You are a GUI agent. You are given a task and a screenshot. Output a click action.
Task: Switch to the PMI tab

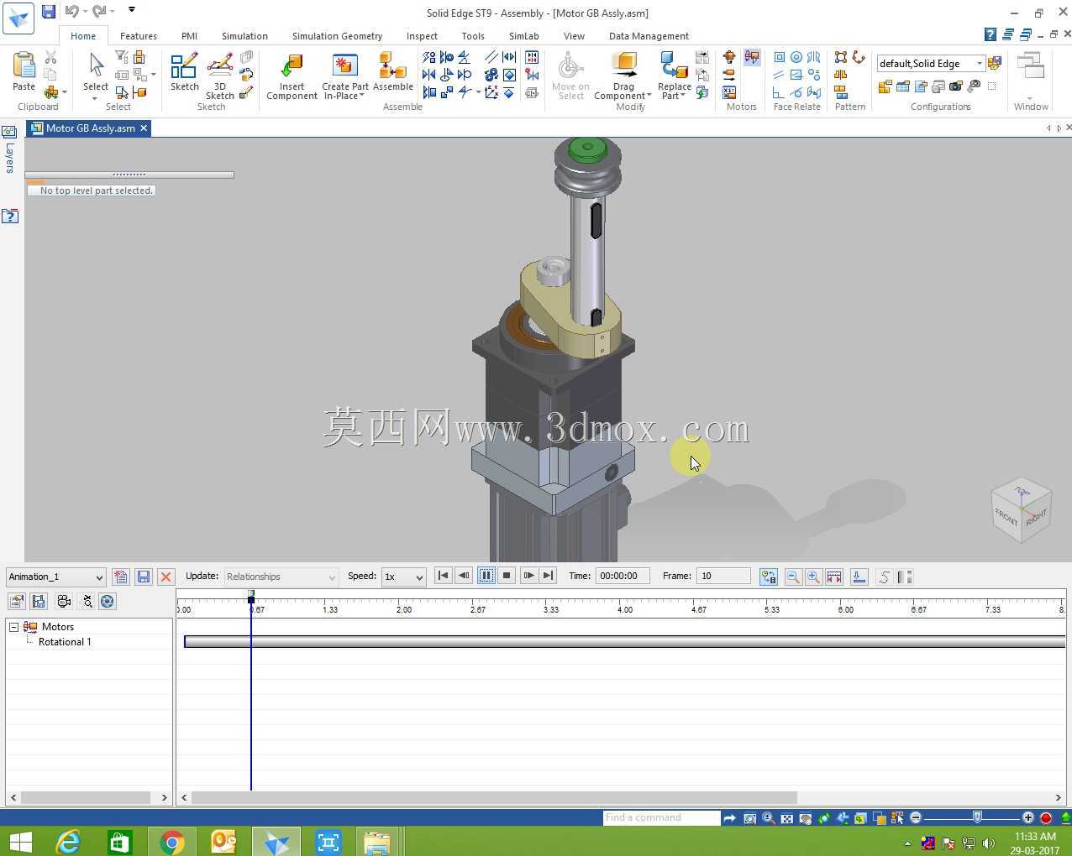(x=189, y=36)
